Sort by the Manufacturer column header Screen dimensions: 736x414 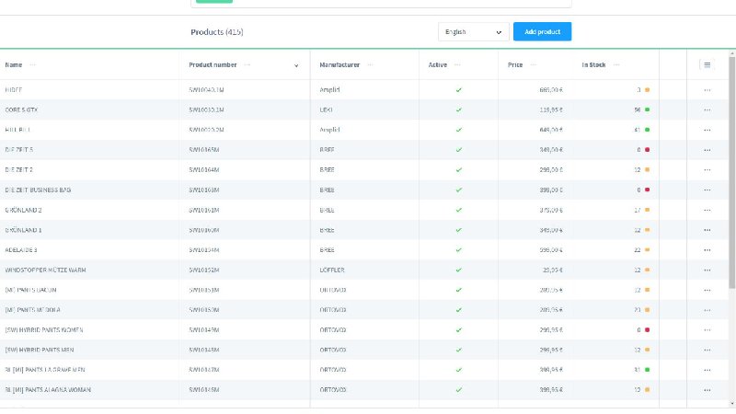click(339, 64)
